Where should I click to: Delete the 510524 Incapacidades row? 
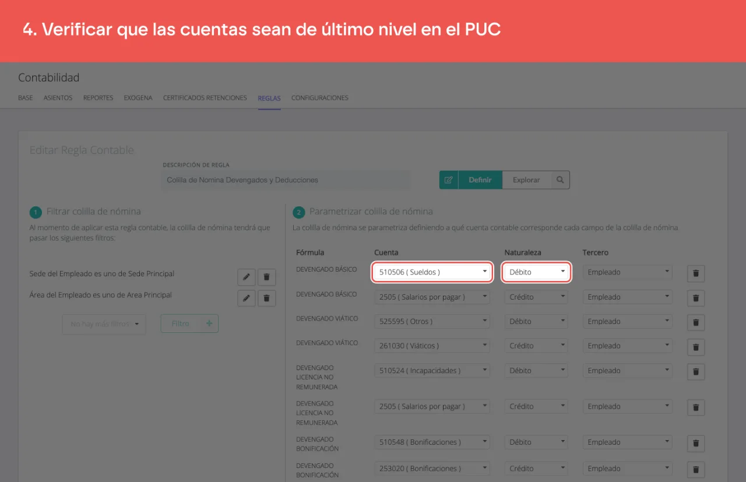tap(696, 371)
